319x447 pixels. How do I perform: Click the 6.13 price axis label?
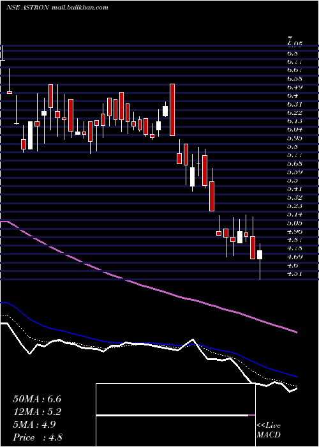295,121
